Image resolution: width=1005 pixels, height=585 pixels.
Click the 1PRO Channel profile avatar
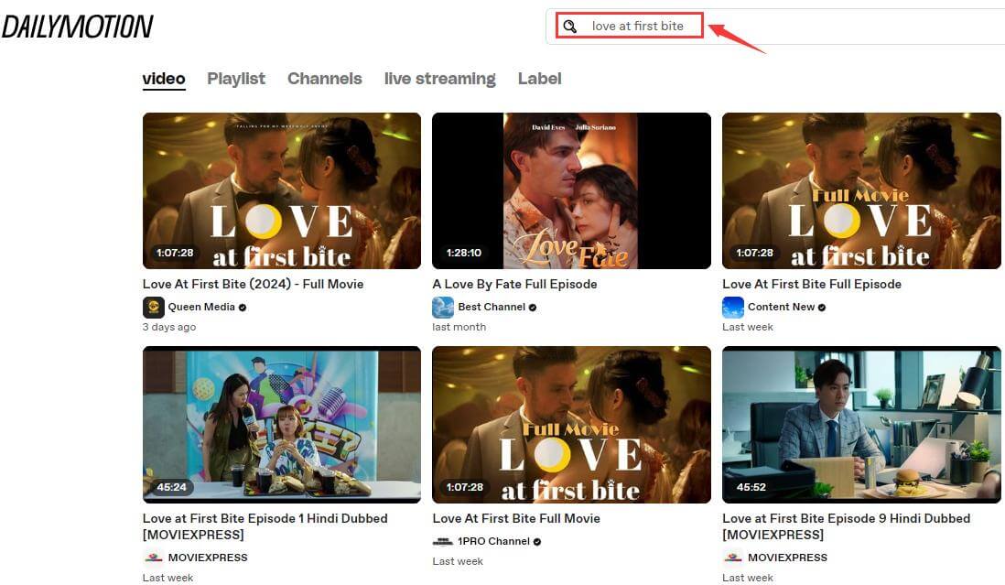pyautogui.click(x=443, y=541)
